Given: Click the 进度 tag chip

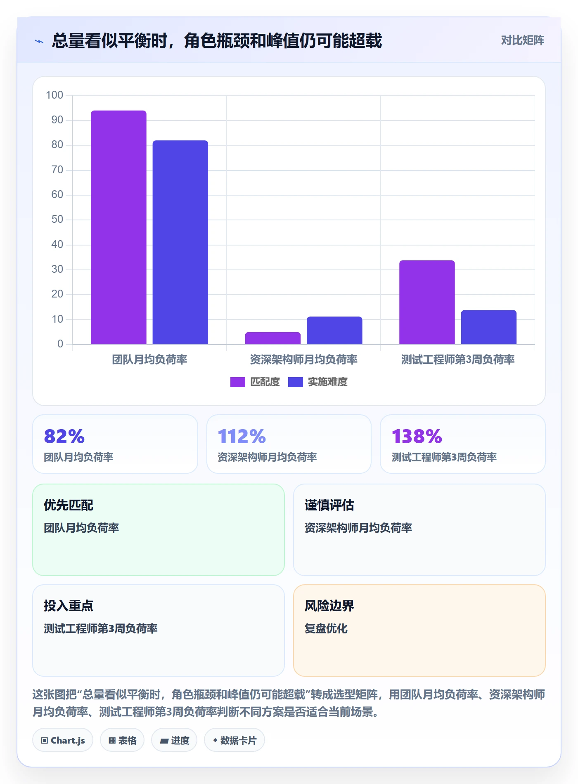Looking at the screenshot, I should (x=174, y=740).
